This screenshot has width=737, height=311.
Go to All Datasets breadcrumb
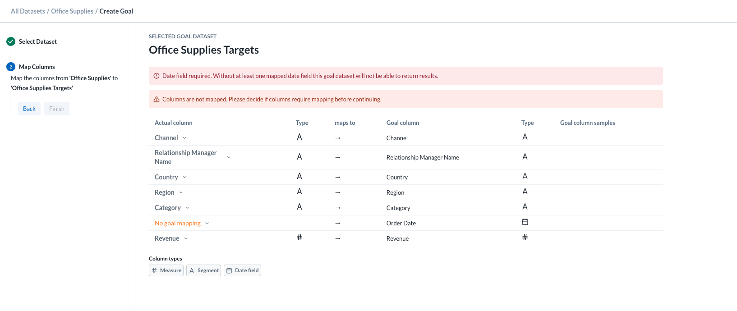pyautogui.click(x=28, y=11)
